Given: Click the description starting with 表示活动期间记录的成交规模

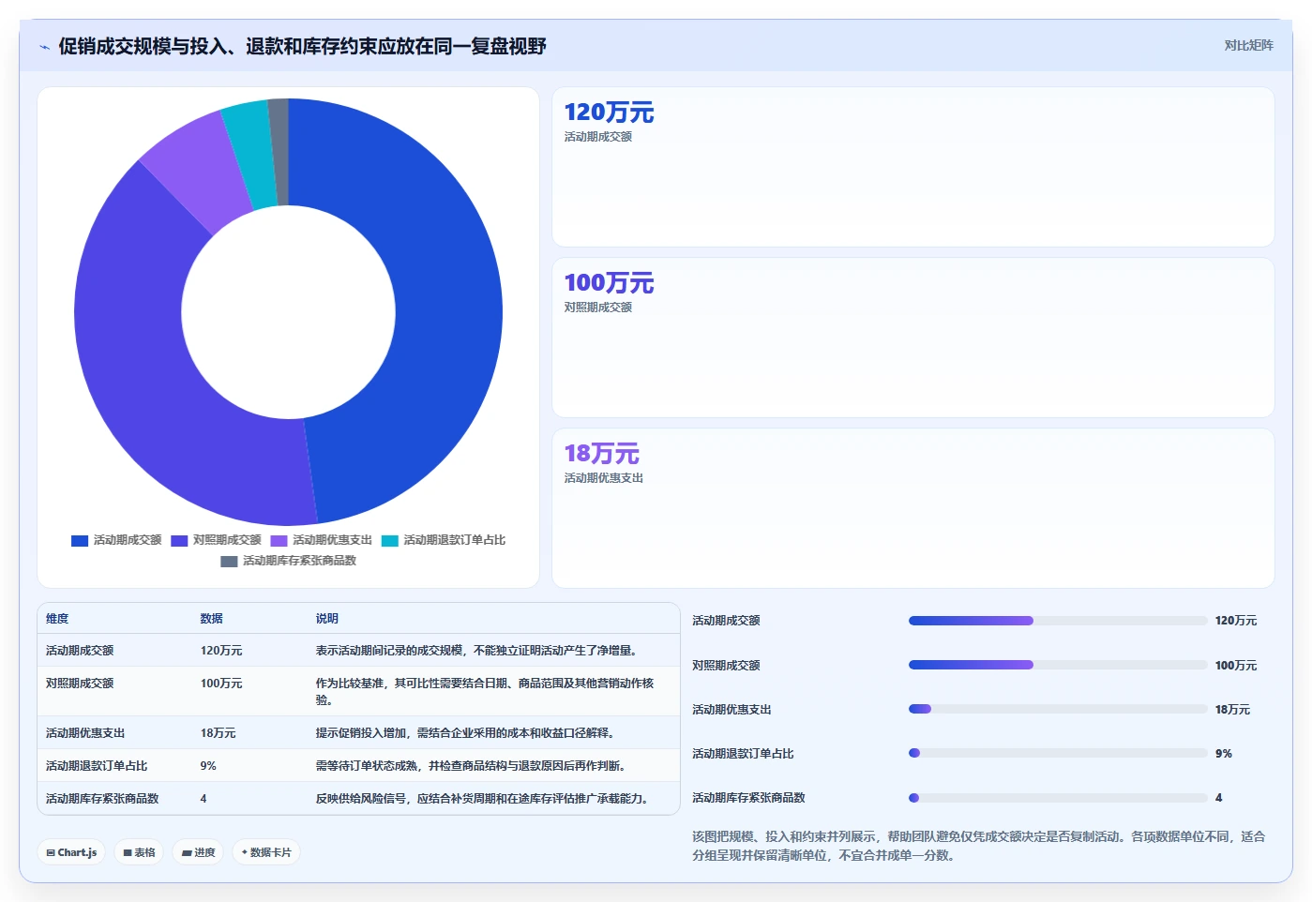Looking at the screenshot, I should [479, 651].
